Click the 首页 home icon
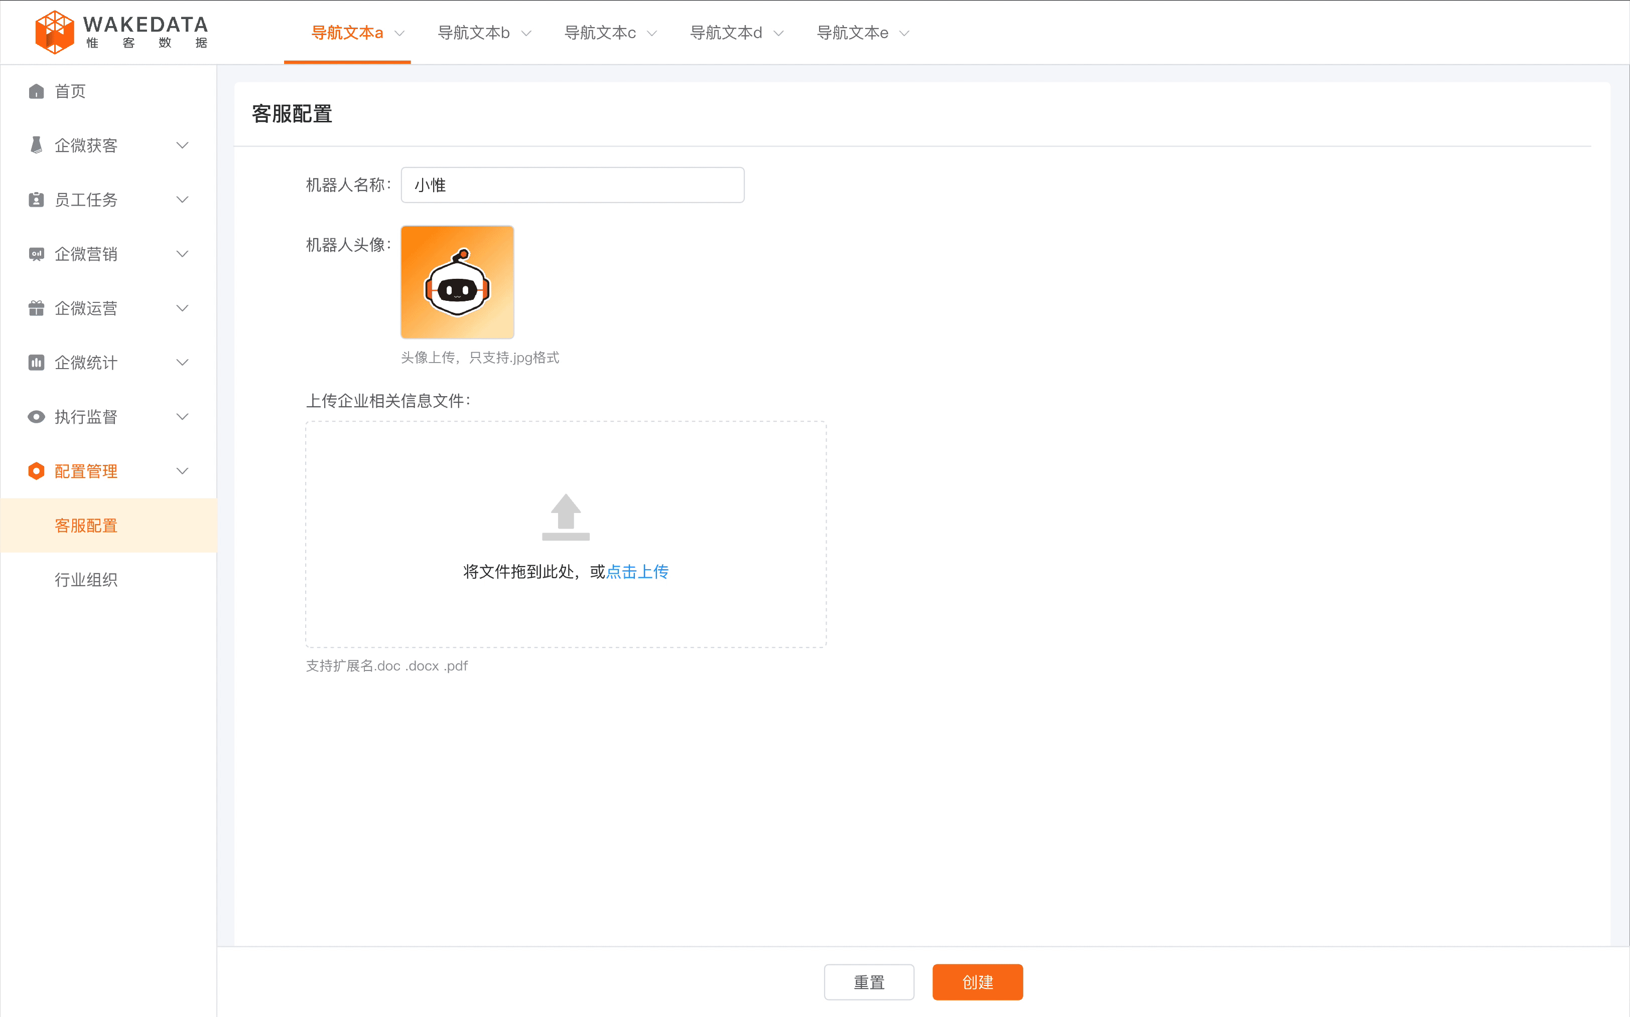 click(x=36, y=91)
